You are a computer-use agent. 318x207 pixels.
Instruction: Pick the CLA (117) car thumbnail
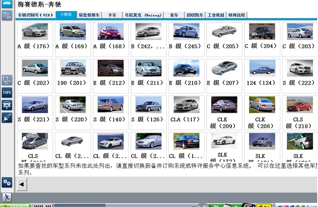click(x=186, y=105)
